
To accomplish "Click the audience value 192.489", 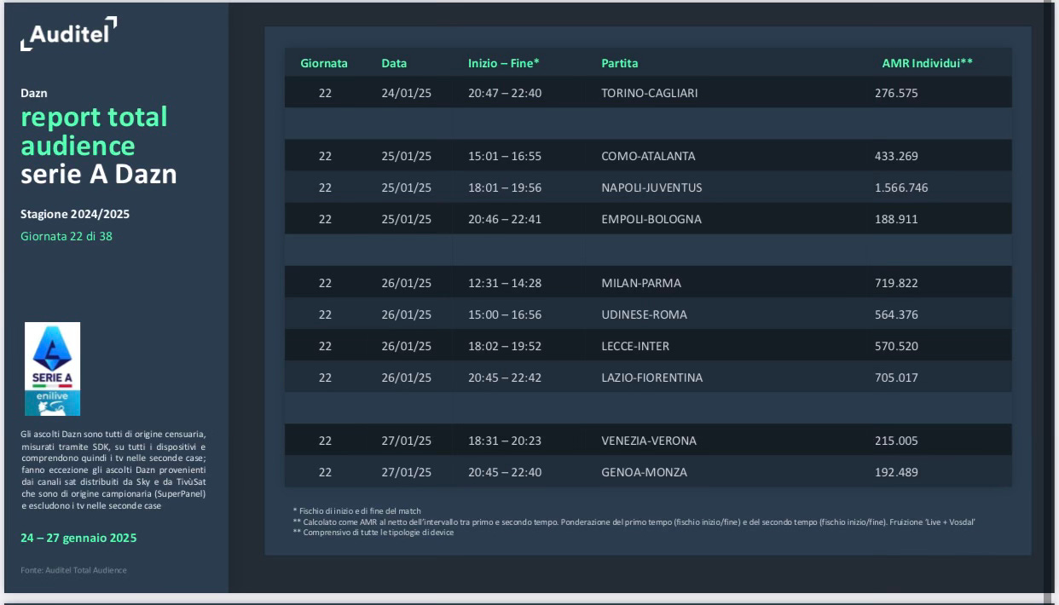I will (896, 472).
